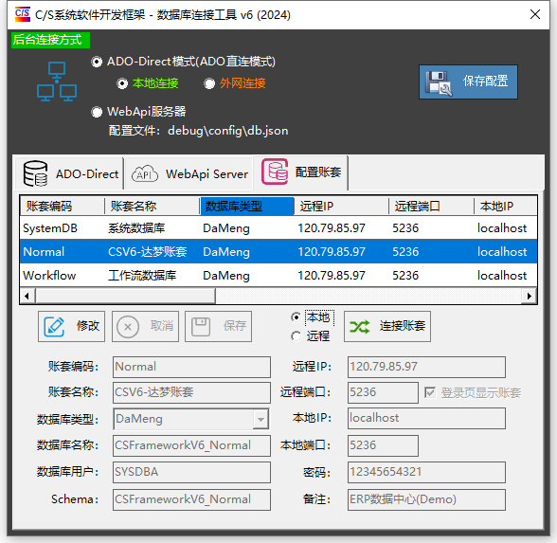The image size is (557, 543).
Task: Click 远程端口 column header
Action: pos(431,207)
